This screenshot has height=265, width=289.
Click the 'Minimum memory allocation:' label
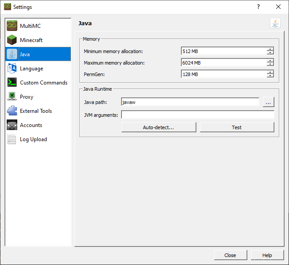(x=113, y=51)
